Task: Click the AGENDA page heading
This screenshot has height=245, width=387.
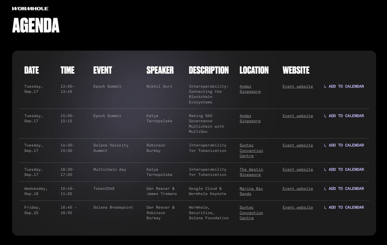Action: [36, 26]
